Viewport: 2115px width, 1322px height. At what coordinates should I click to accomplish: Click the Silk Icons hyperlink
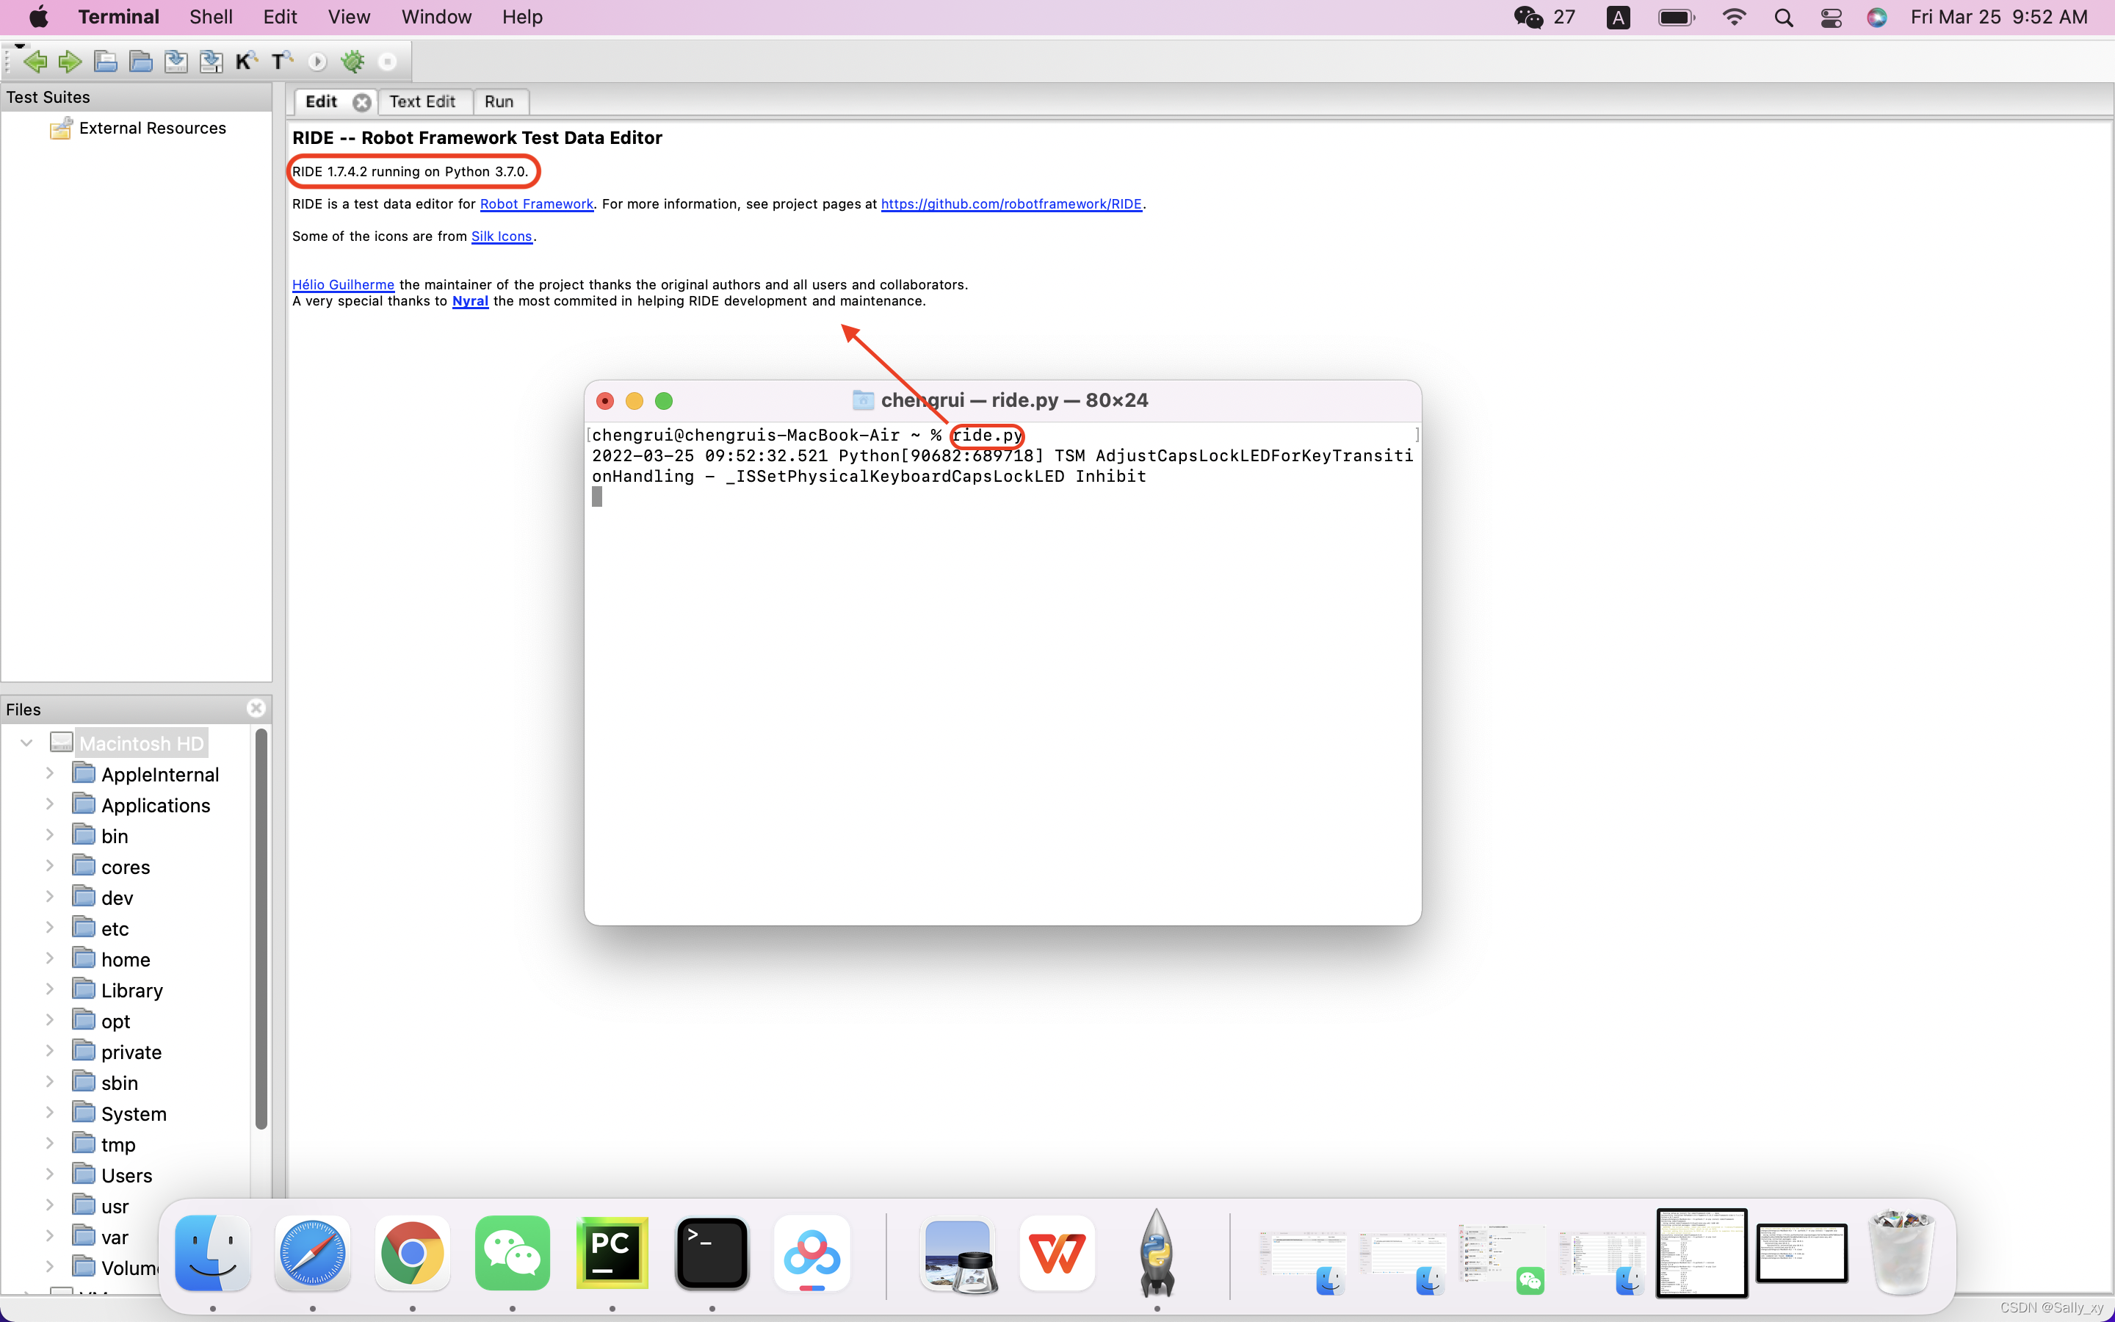click(x=499, y=236)
